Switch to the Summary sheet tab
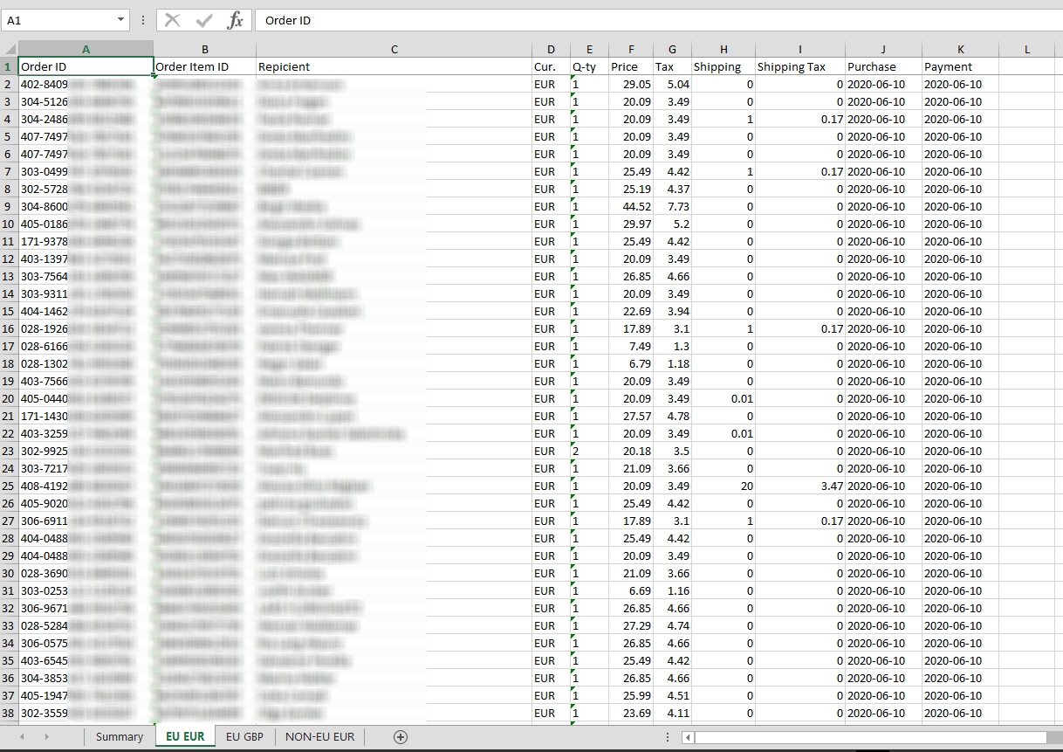This screenshot has width=1063, height=752. click(119, 736)
